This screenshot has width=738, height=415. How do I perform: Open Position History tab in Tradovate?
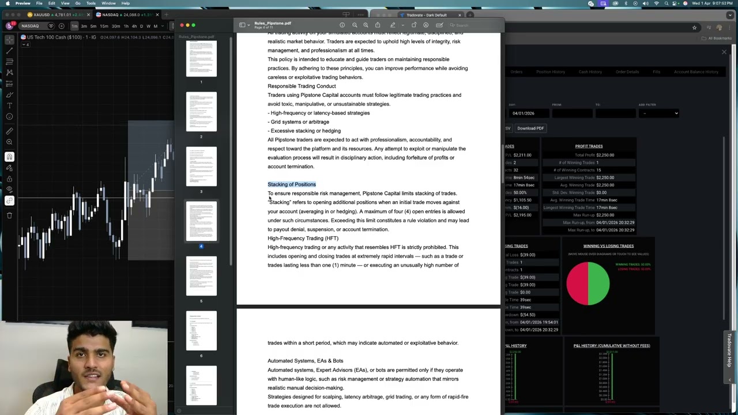[x=551, y=72]
